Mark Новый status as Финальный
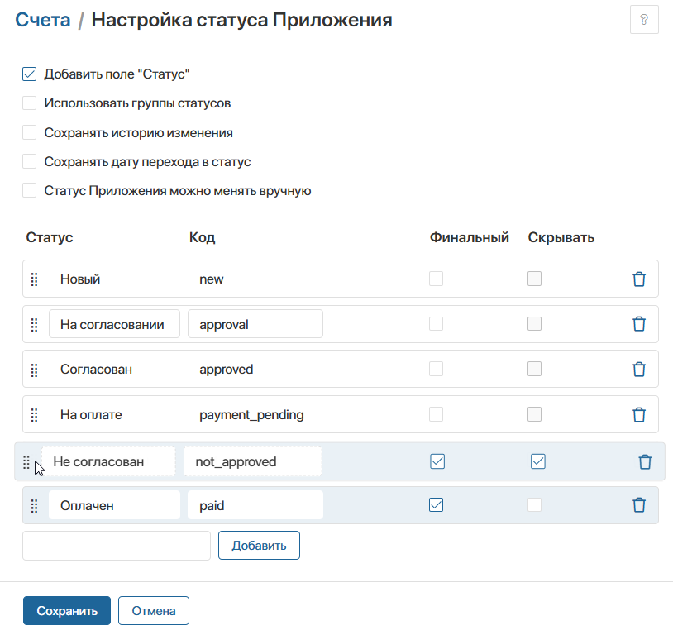Screen dimensions: 673x630 point(436,279)
